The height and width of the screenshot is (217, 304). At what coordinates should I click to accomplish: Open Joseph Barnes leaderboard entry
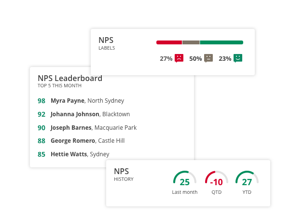point(87,128)
